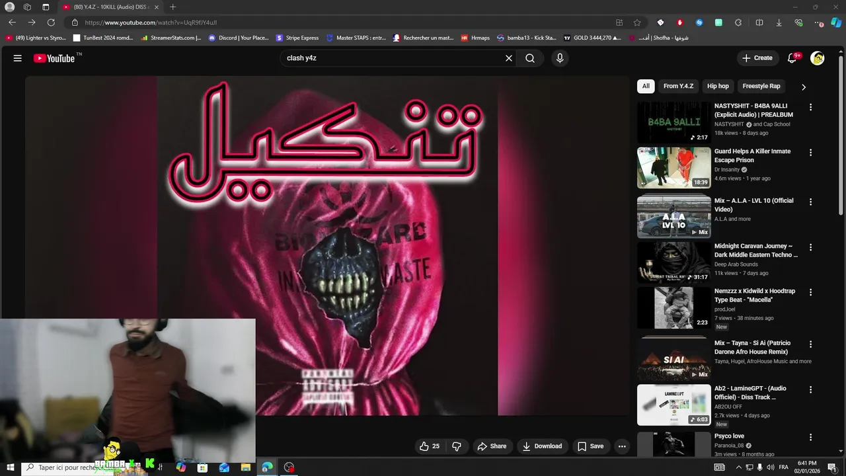Click the Create button
This screenshot has width=846, height=476.
[x=757, y=58]
